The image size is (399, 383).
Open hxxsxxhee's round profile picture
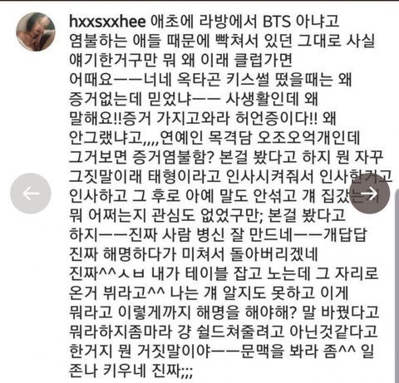[x=36, y=32]
